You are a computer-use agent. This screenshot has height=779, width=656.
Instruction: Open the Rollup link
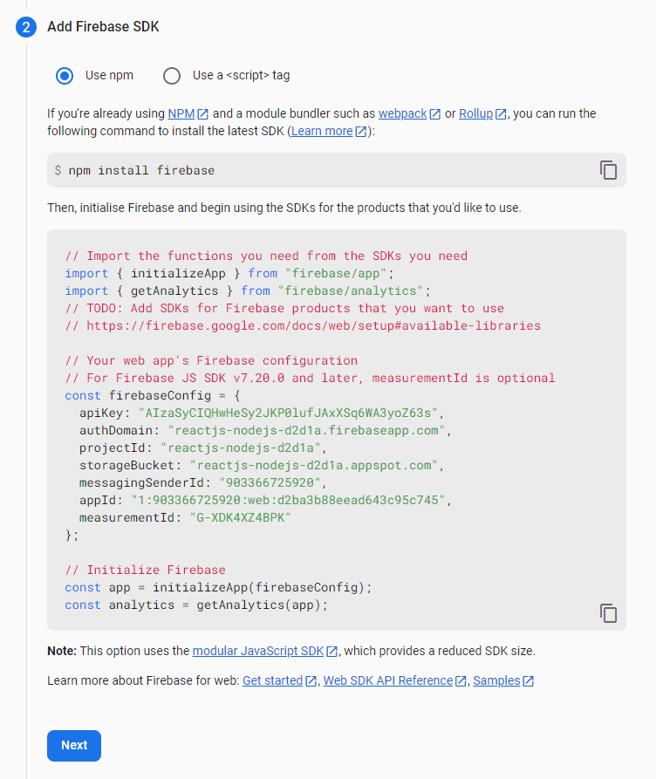[475, 113]
